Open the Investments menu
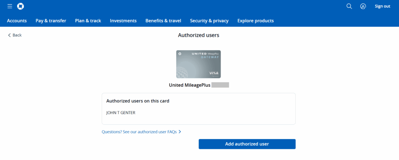The width and height of the screenshot is (399, 160). (x=123, y=21)
